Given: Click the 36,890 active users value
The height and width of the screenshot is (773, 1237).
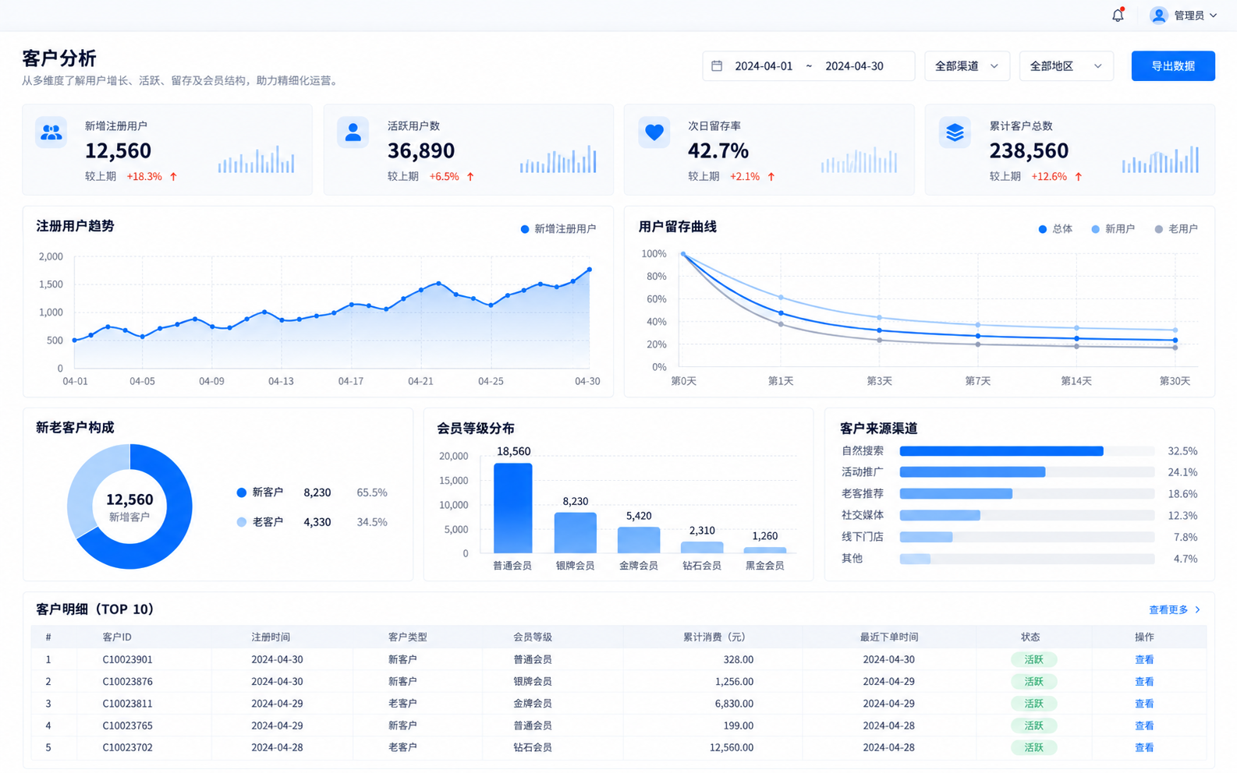Looking at the screenshot, I should point(421,150).
